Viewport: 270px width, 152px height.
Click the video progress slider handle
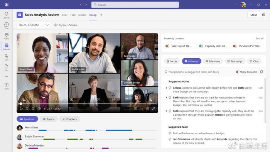pos(21,104)
